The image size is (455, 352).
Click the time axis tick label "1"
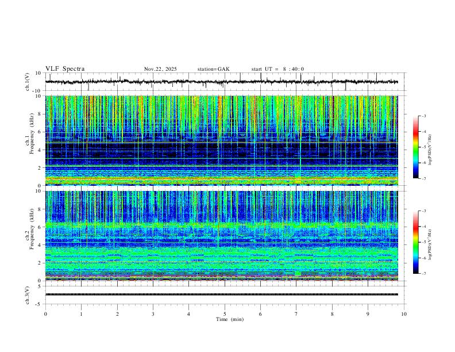tap(81, 314)
